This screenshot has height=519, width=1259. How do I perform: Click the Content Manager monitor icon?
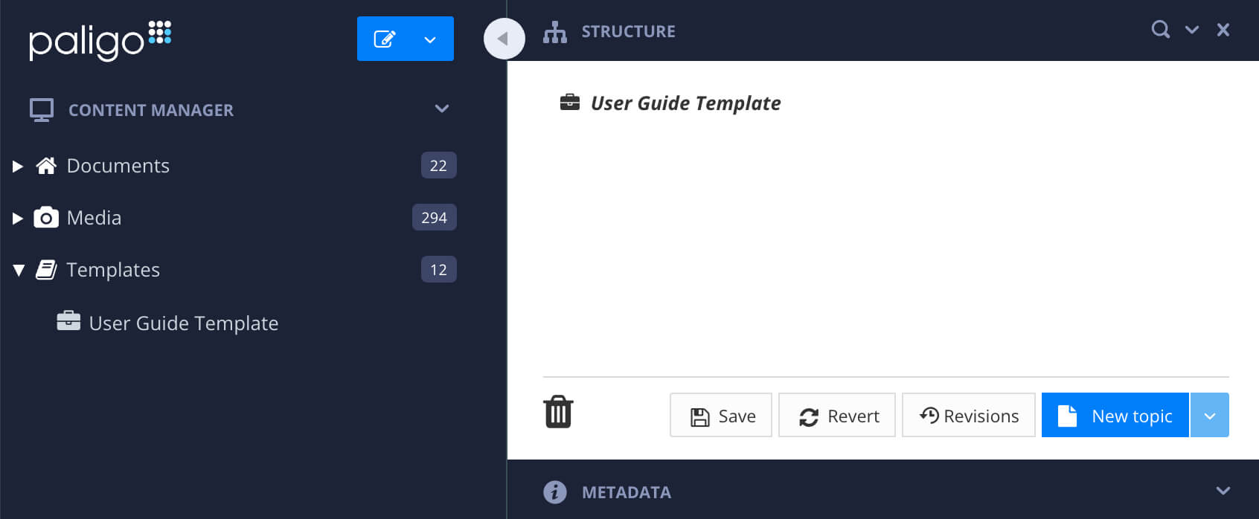point(42,110)
